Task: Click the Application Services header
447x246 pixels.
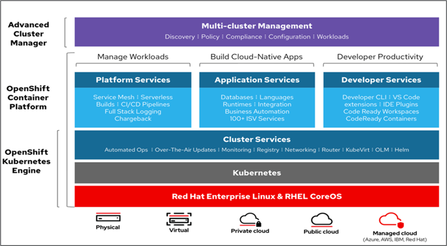Action: click(257, 80)
